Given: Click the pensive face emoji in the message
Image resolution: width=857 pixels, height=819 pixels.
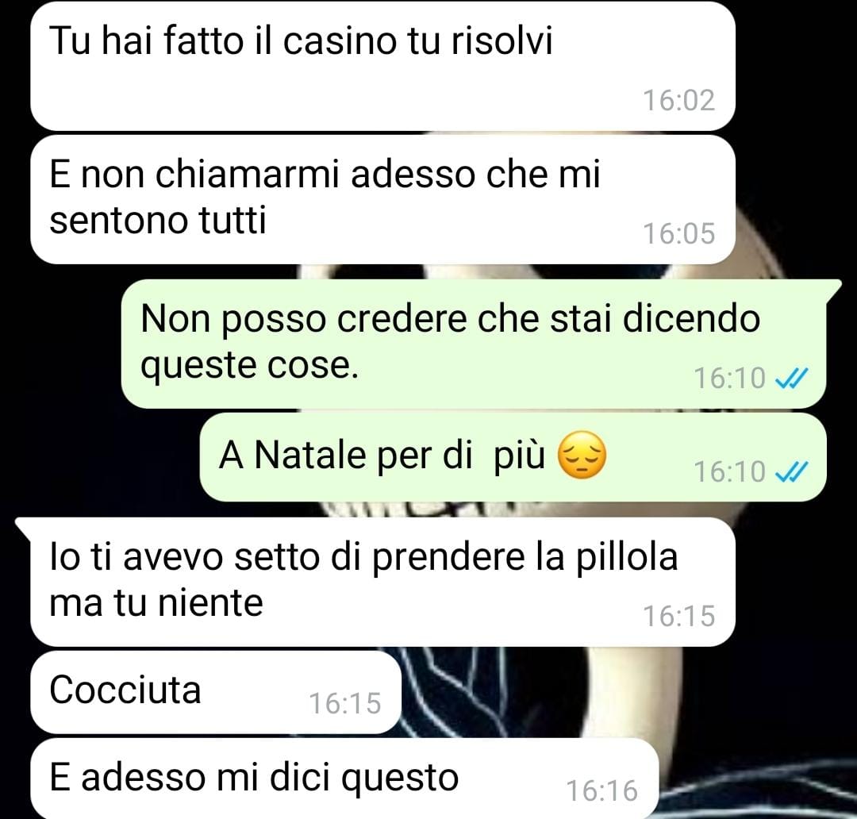Looking at the screenshot, I should [x=582, y=455].
